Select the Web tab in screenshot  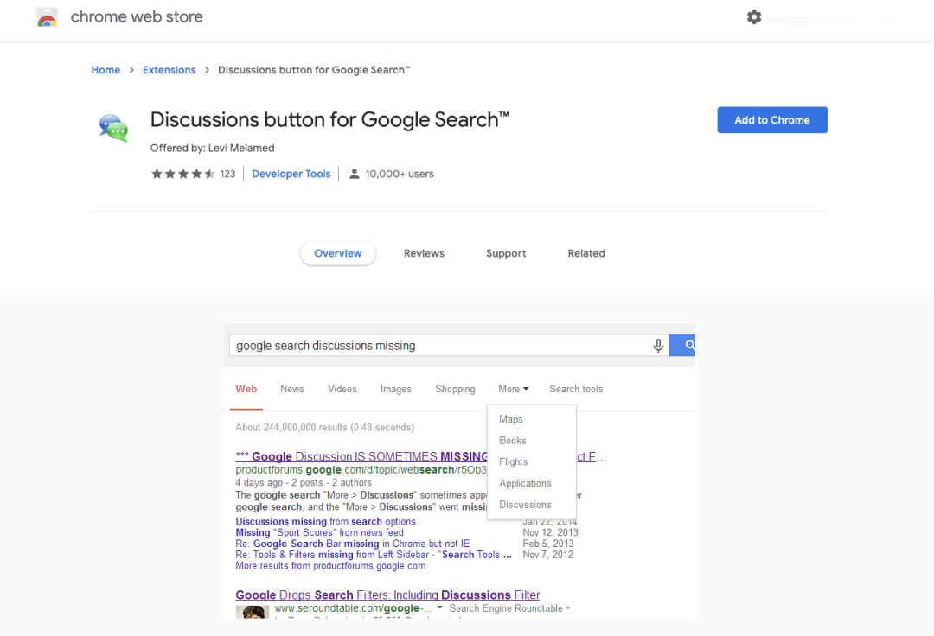point(246,389)
